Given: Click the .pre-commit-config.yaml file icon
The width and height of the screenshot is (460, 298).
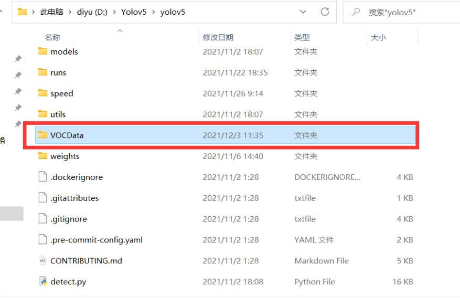Looking at the screenshot, I should tap(43, 239).
